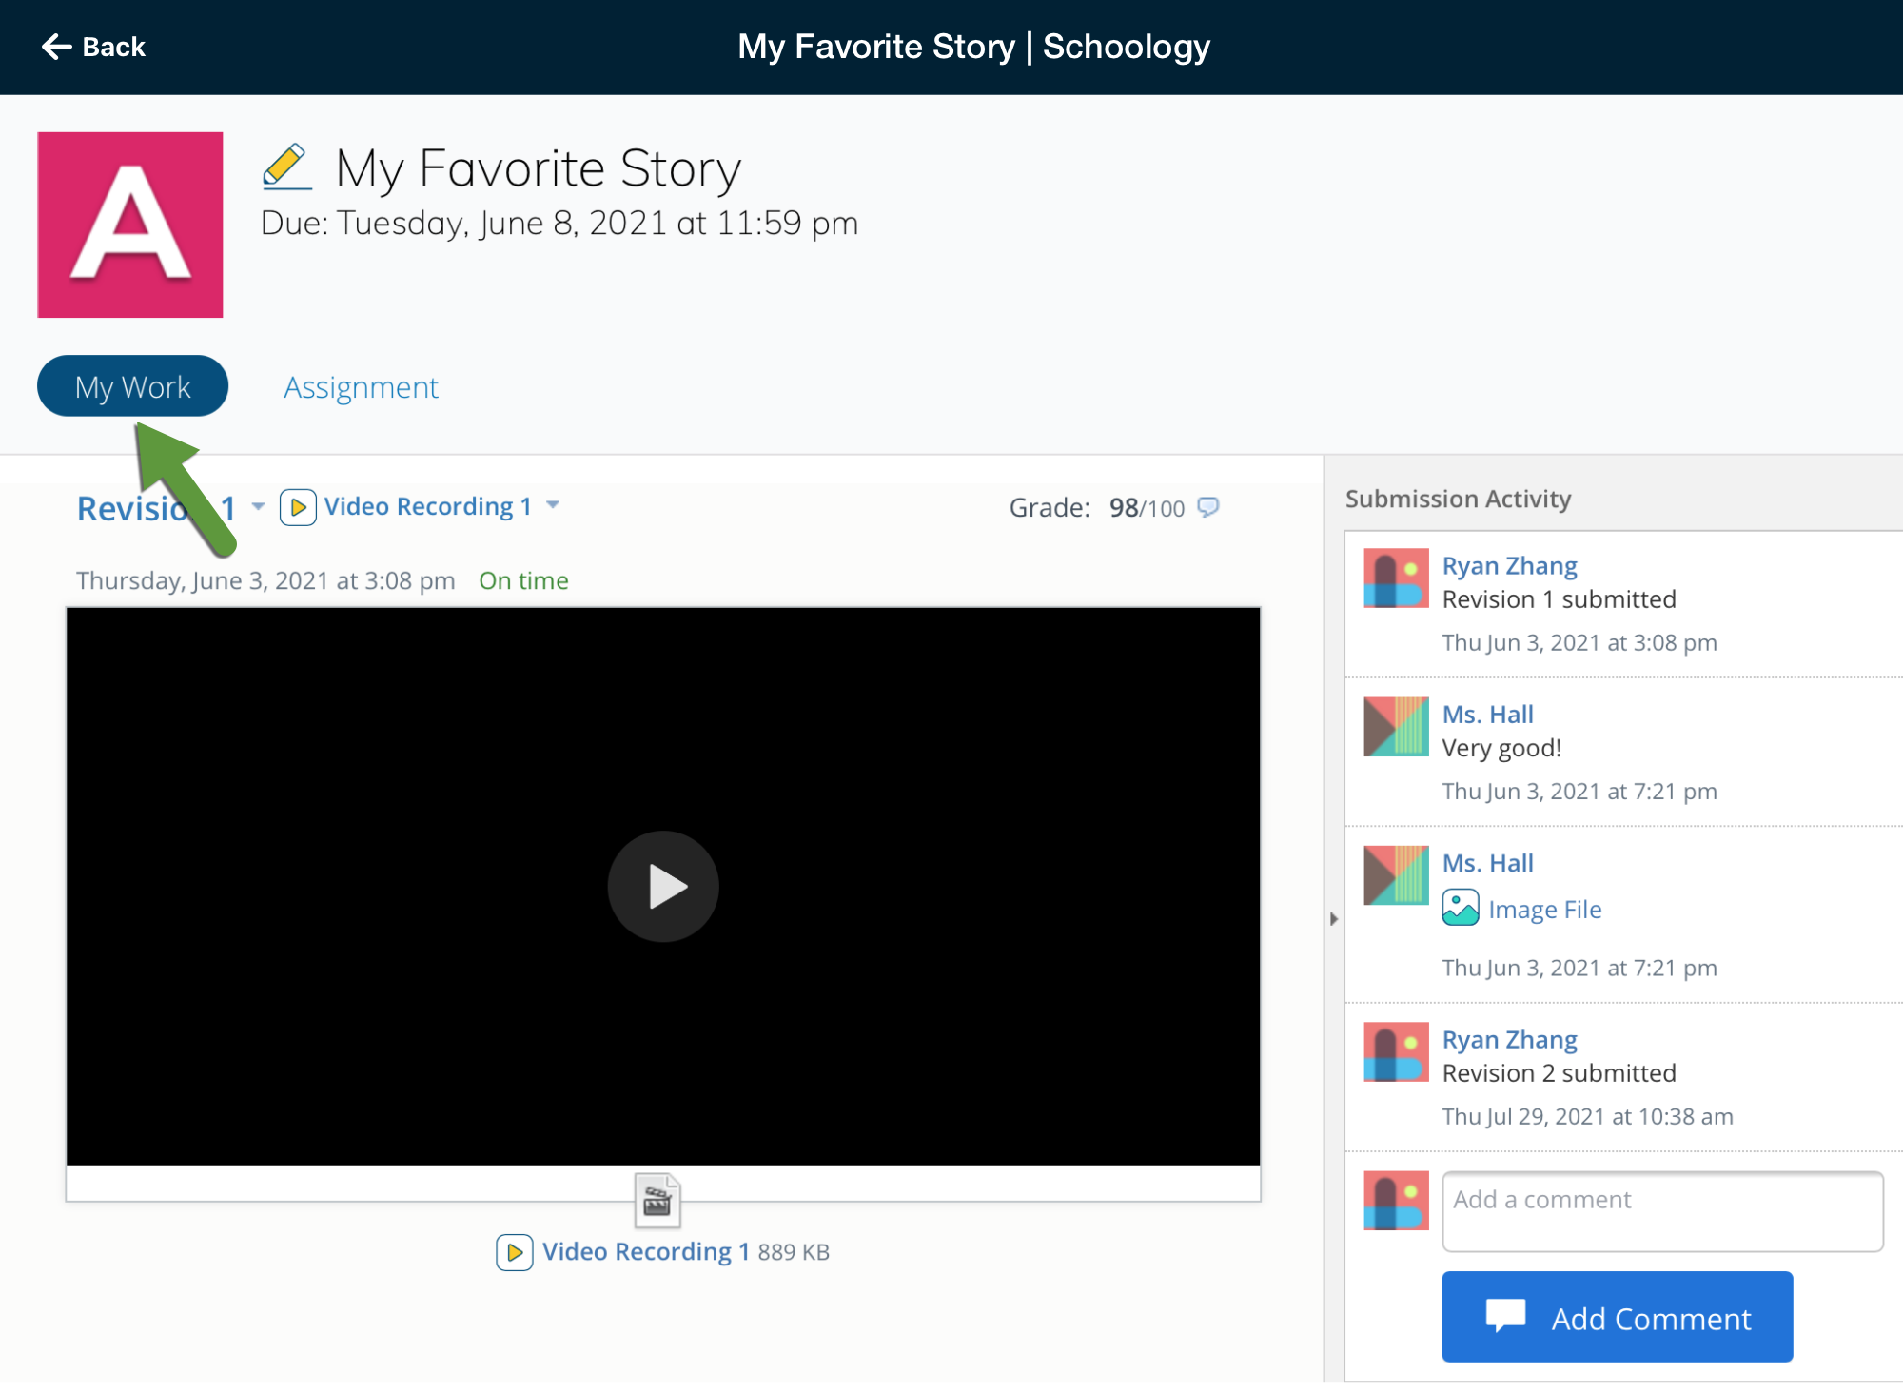Collapse the Submission Activity panel arrow
The height and width of the screenshot is (1392, 1903).
coord(1334,919)
